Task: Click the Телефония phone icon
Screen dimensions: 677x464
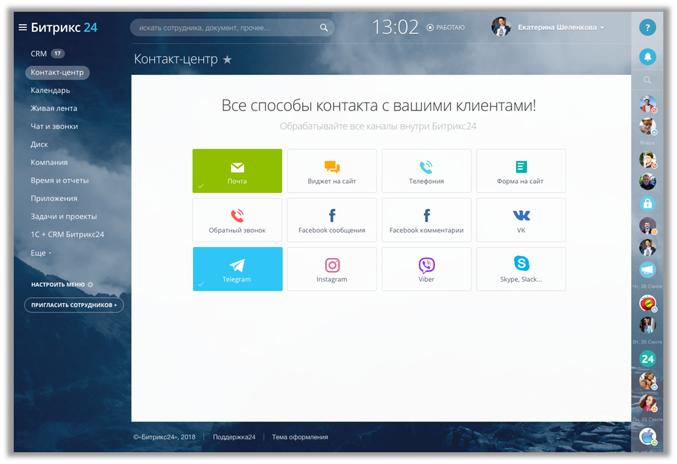Action: point(426,167)
